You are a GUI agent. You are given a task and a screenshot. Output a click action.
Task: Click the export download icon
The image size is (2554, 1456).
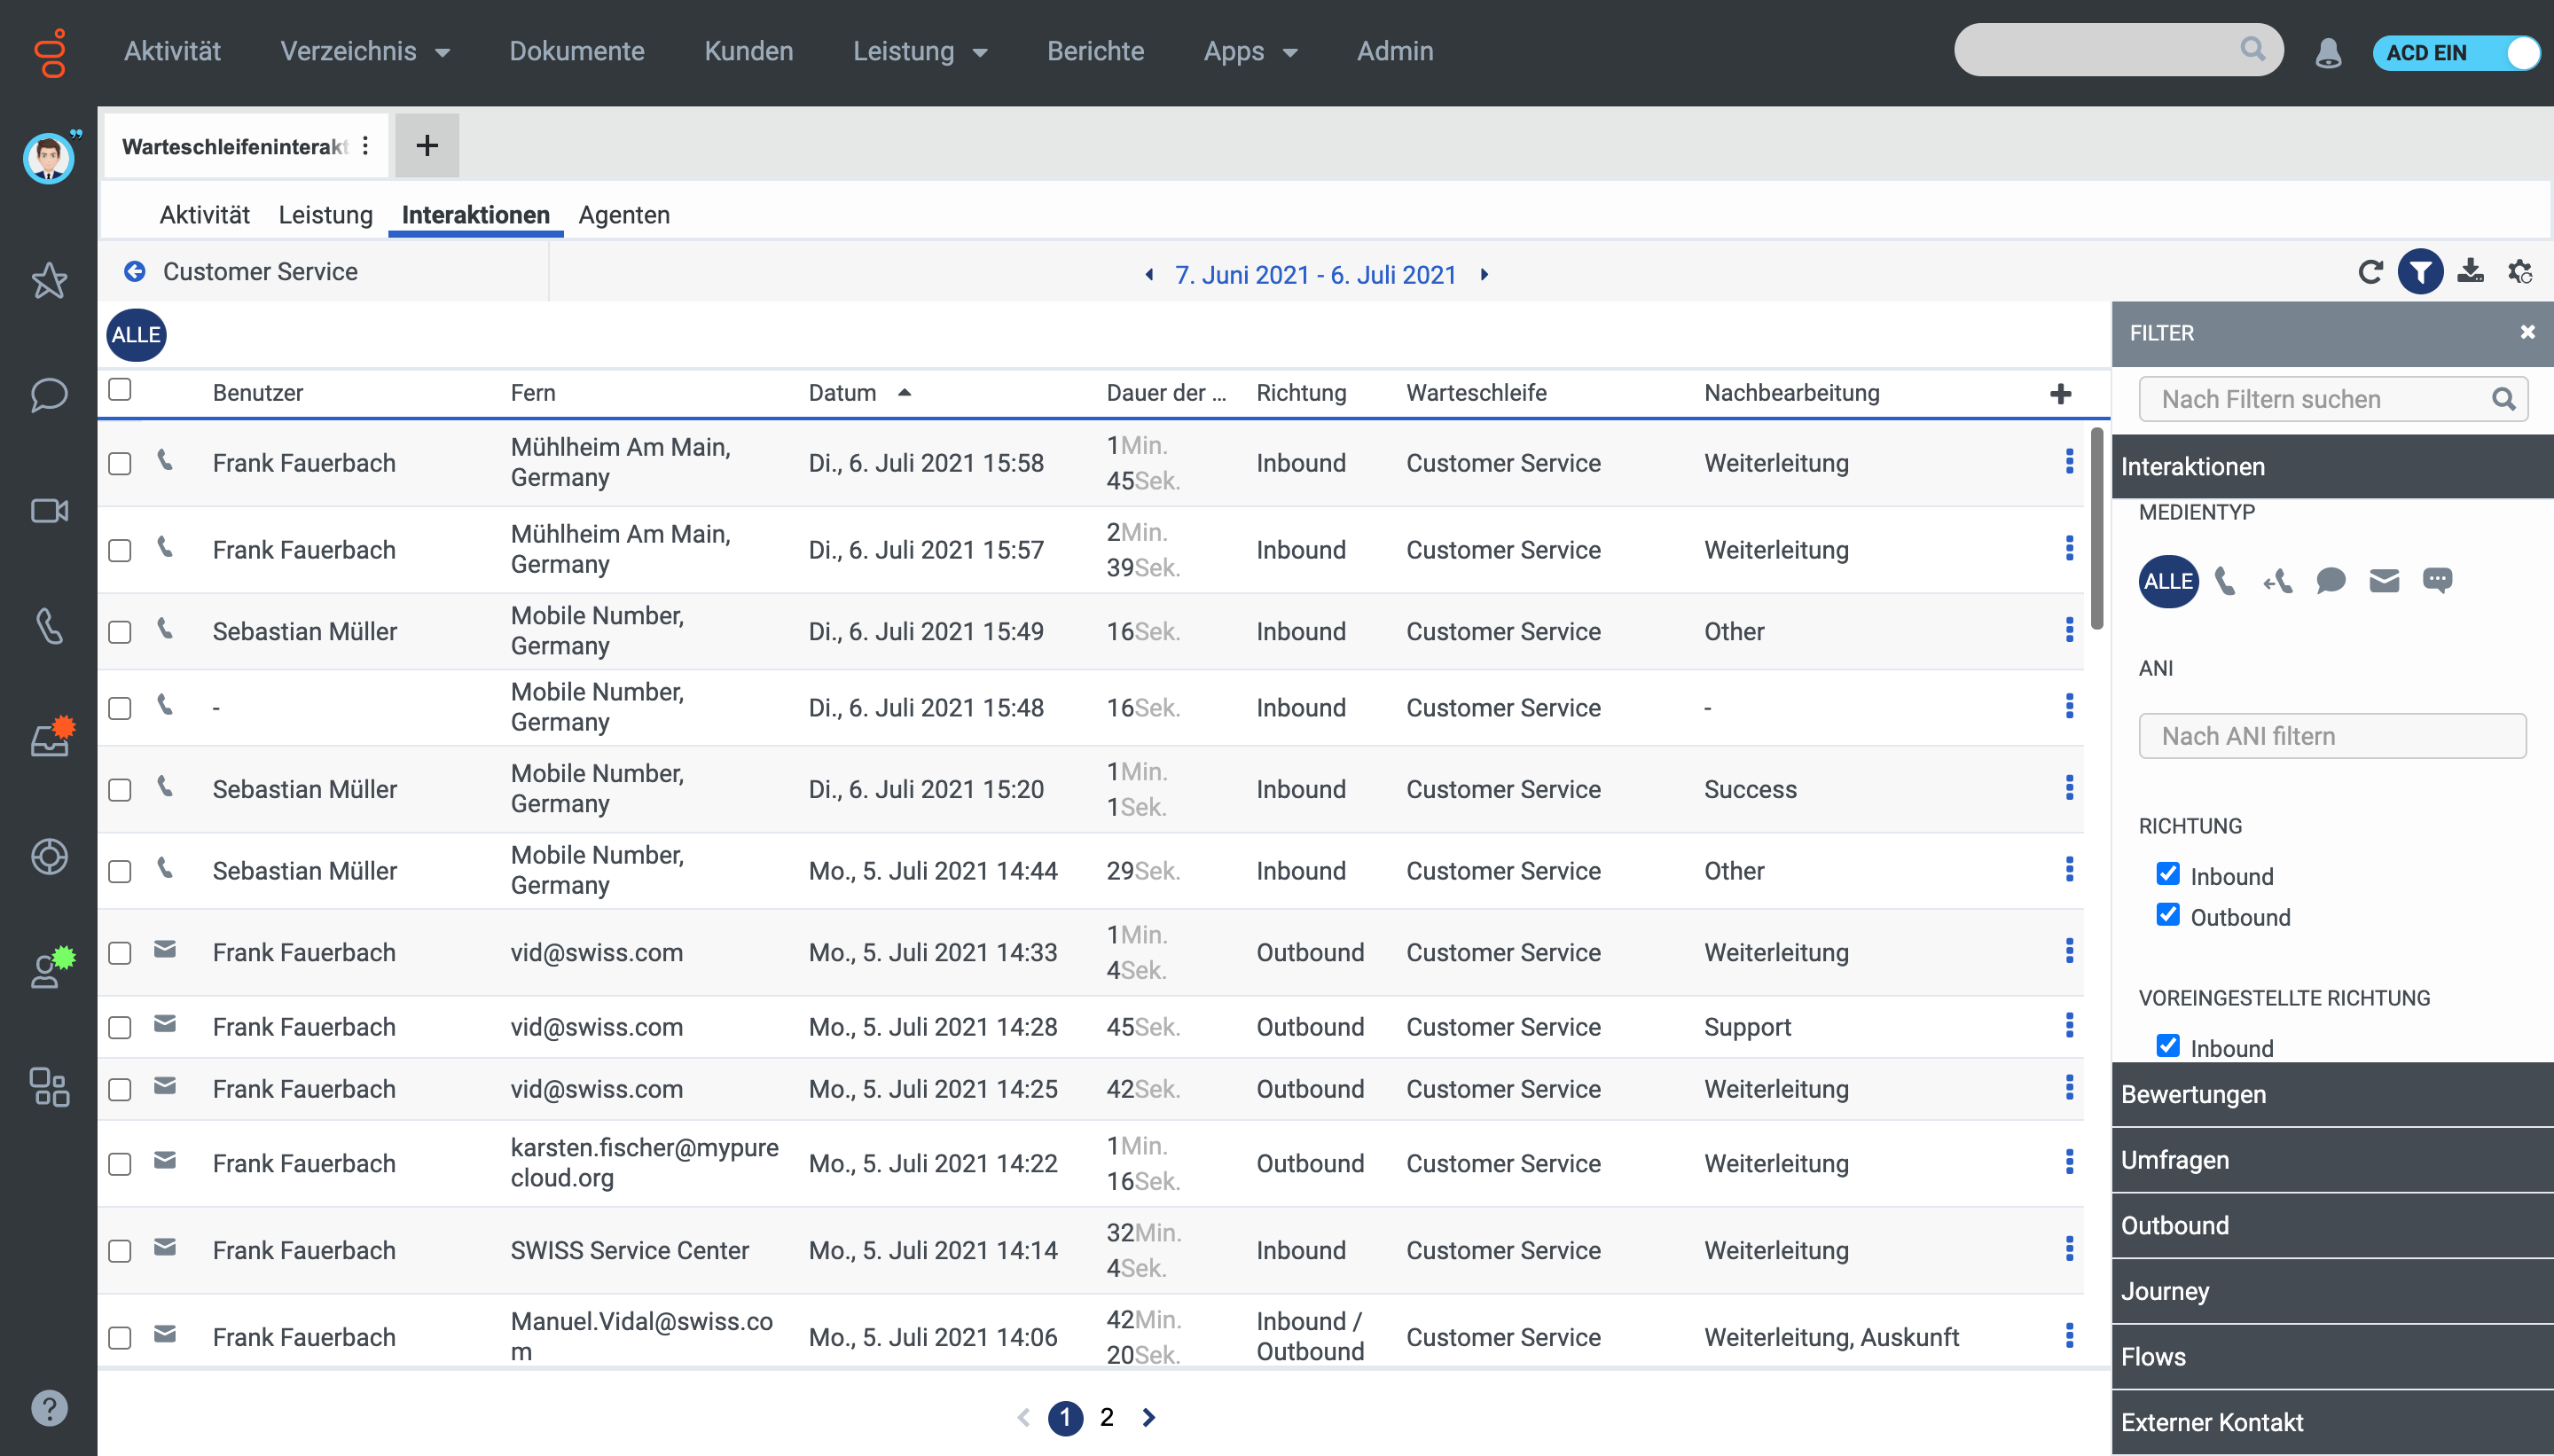click(x=2470, y=271)
